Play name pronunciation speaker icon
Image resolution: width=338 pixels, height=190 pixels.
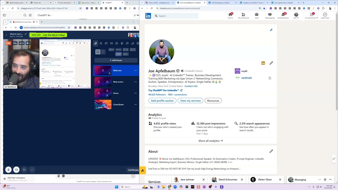point(182,71)
